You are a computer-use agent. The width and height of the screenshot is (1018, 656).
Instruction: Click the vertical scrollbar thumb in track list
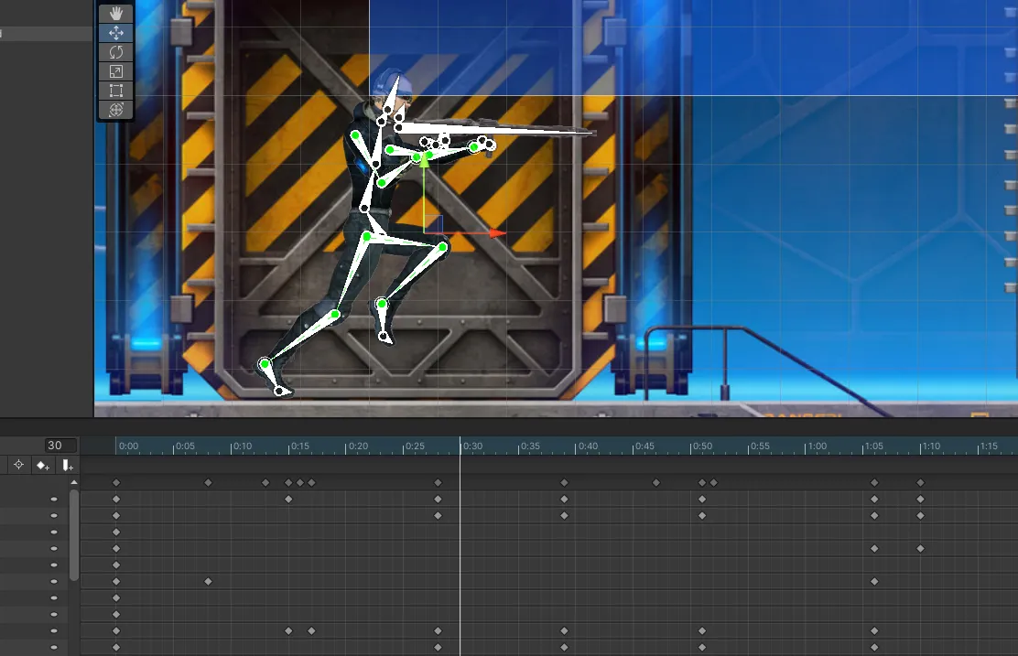(74, 535)
